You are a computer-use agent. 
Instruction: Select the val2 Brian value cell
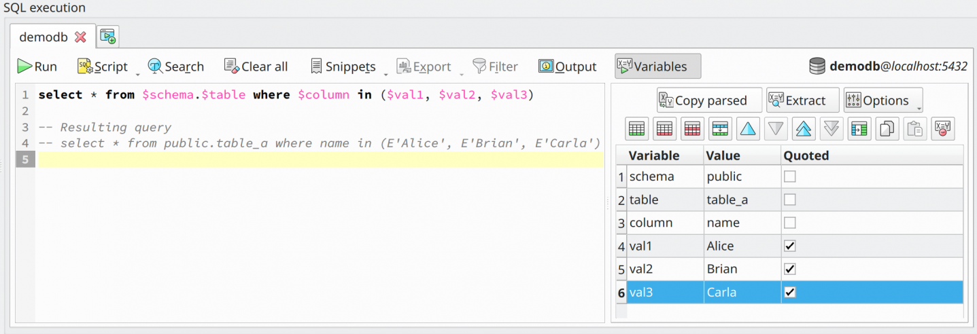click(742, 269)
